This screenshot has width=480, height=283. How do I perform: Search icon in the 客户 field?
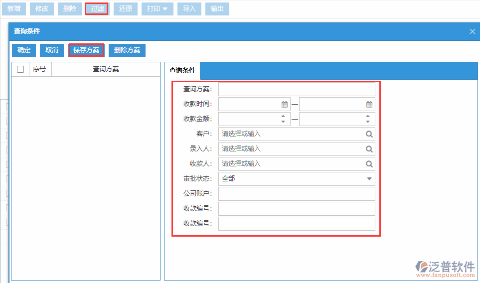(369, 134)
